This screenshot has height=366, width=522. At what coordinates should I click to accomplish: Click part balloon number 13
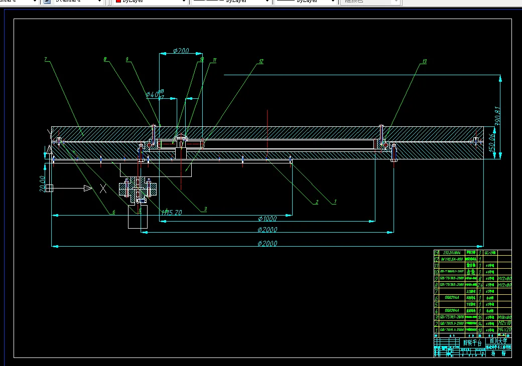click(425, 61)
